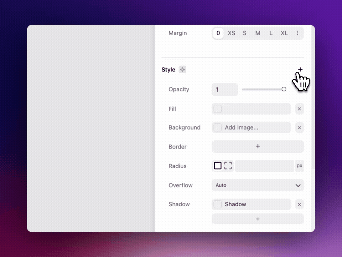Set Margin to XL
This screenshot has width=342, height=257.
[284, 33]
